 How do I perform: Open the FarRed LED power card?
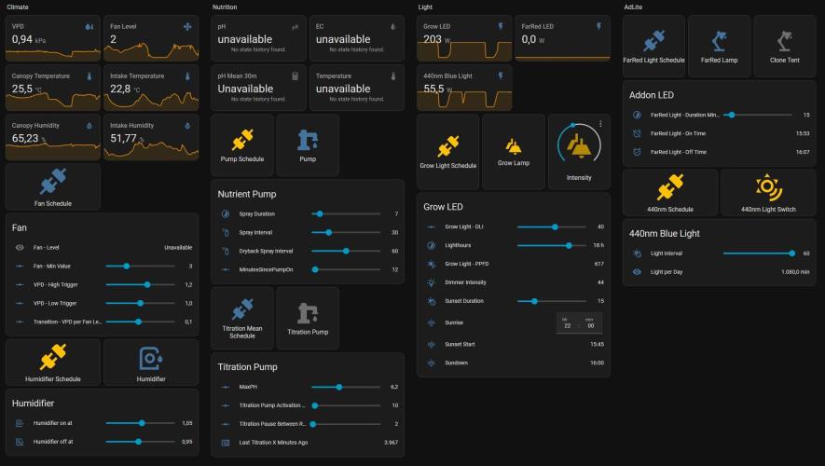(x=562, y=38)
